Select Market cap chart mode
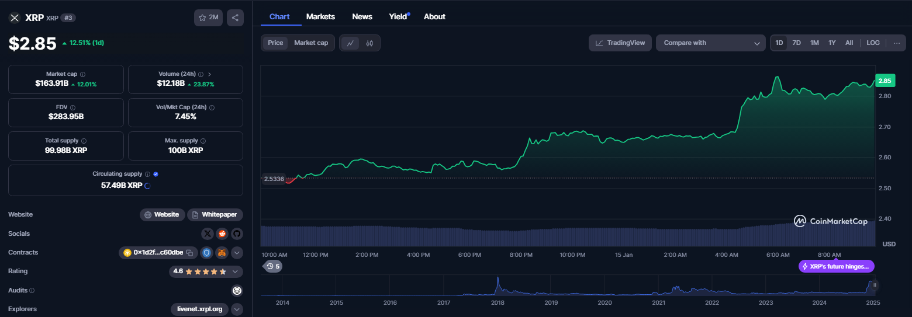912x317 pixels. [311, 43]
